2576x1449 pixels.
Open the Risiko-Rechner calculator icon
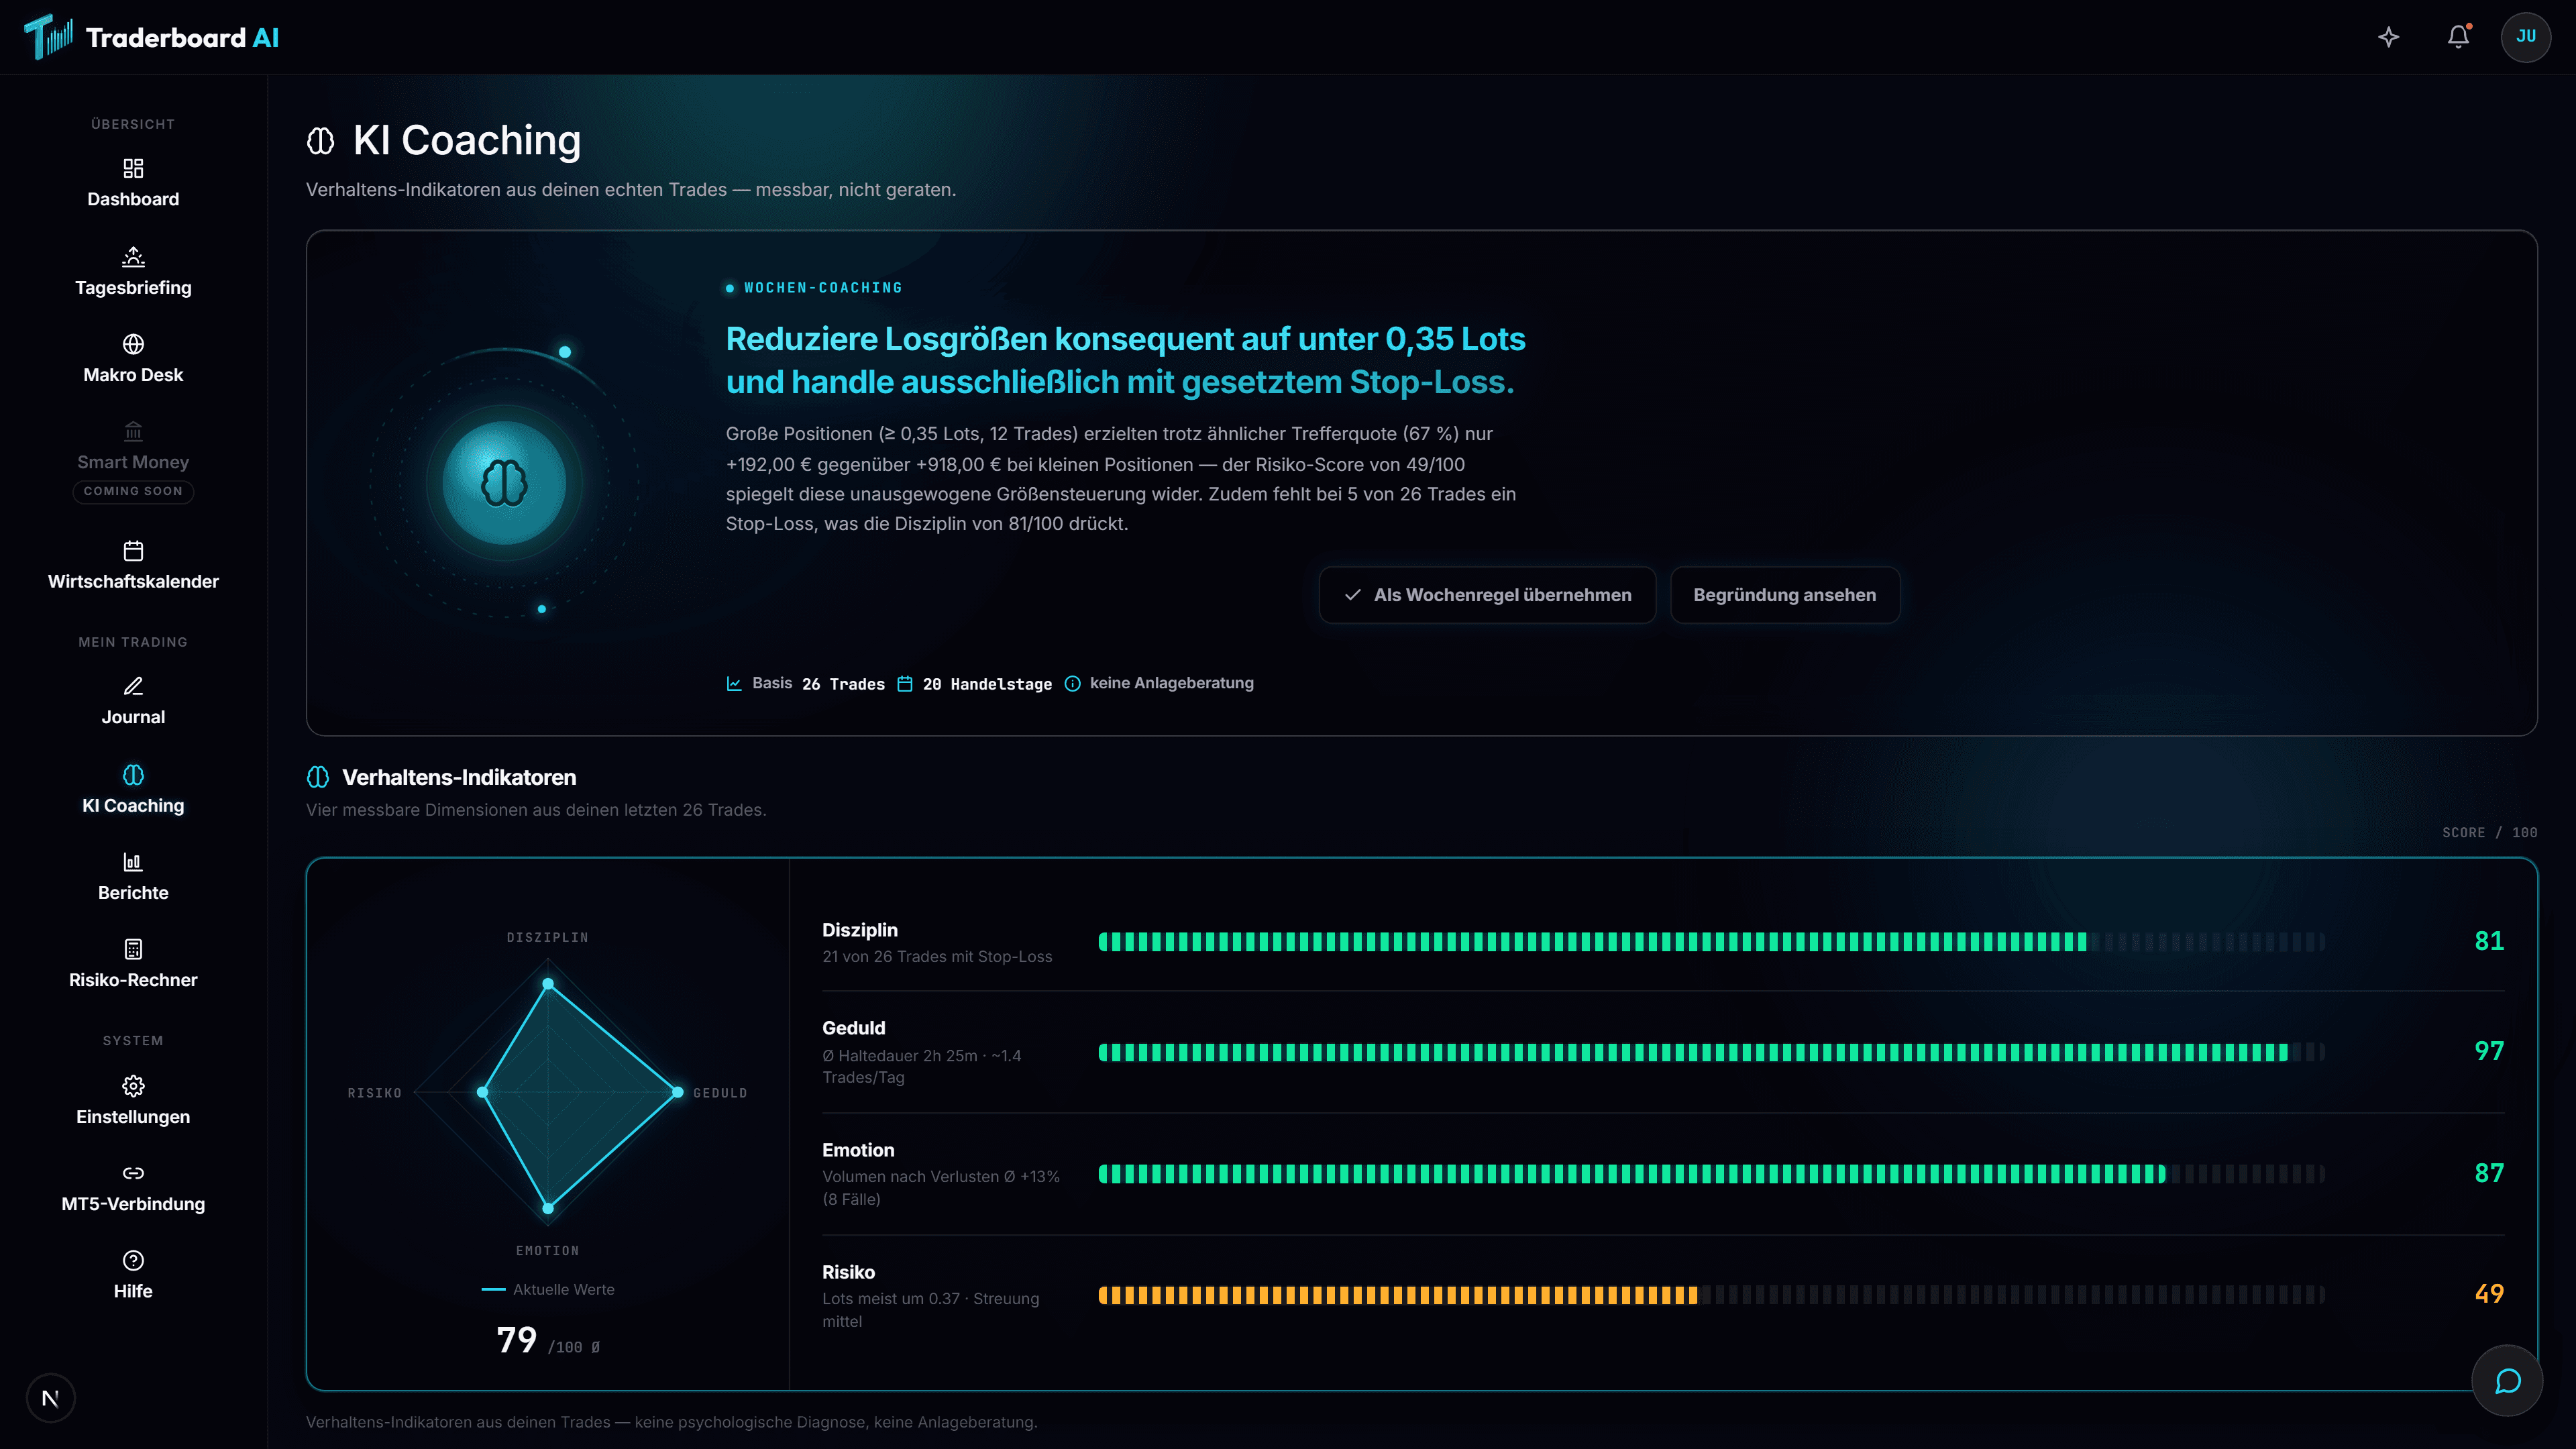(133, 949)
